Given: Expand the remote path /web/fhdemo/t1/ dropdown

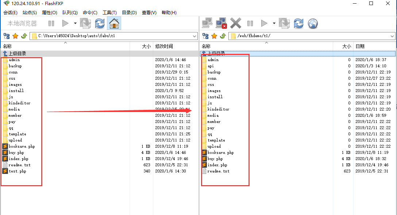Looking at the screenshot, I should (x=392, y=36).
